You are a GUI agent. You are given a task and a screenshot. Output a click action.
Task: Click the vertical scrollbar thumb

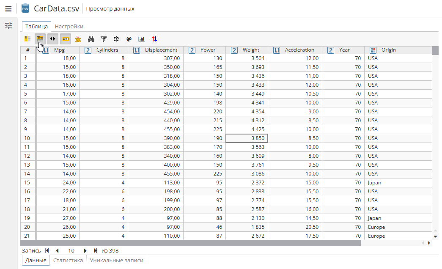[436, 50]
